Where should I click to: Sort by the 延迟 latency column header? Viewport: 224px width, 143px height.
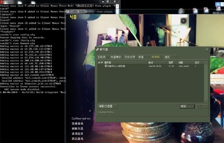pos(199,63)
